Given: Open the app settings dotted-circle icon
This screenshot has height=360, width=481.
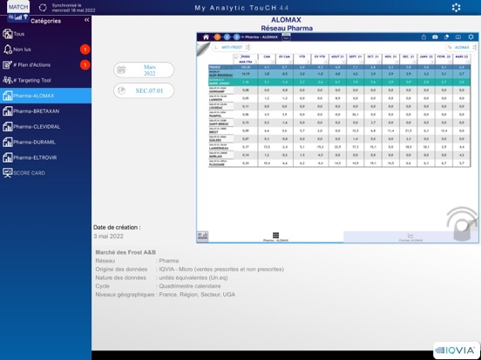Looking at the screenshot, I should (x=456, y=8).
